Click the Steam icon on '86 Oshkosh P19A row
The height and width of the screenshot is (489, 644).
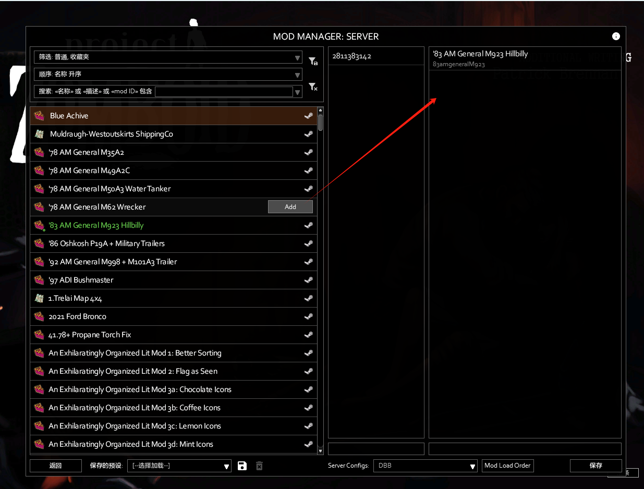(x=309, y=243)
